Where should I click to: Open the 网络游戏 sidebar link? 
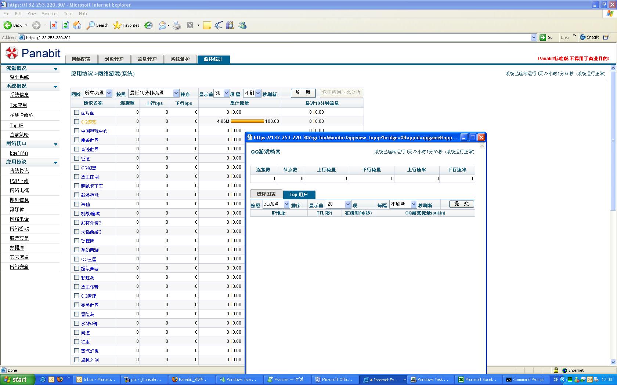tap(19, 229)
